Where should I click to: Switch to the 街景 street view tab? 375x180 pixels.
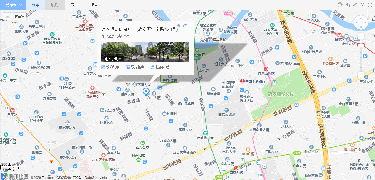94,5
